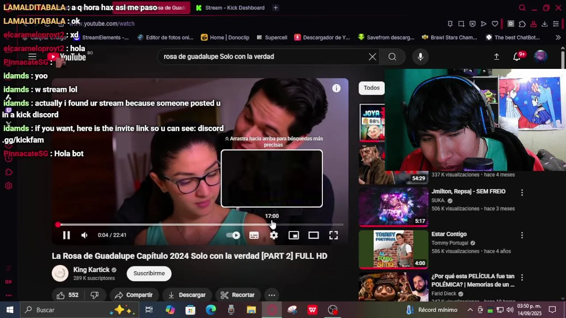Click the ad-blocker shield icon

tap(472, 24)
